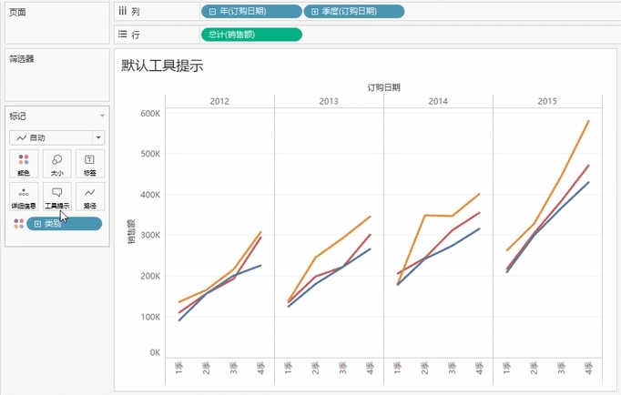This screenshot has height=395, width=621.
Task: Open the Color (颜色) marks card
Action: [x=24, y=164]
